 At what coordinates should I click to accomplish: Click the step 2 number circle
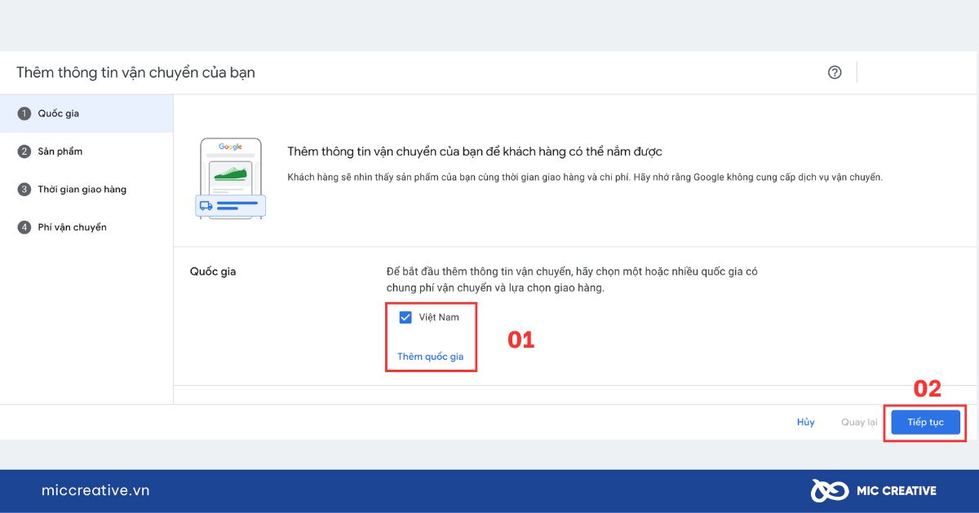(x=24, y=151)
